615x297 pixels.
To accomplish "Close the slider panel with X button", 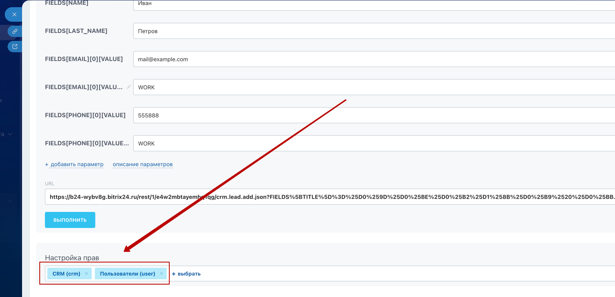I will [14, 14].
